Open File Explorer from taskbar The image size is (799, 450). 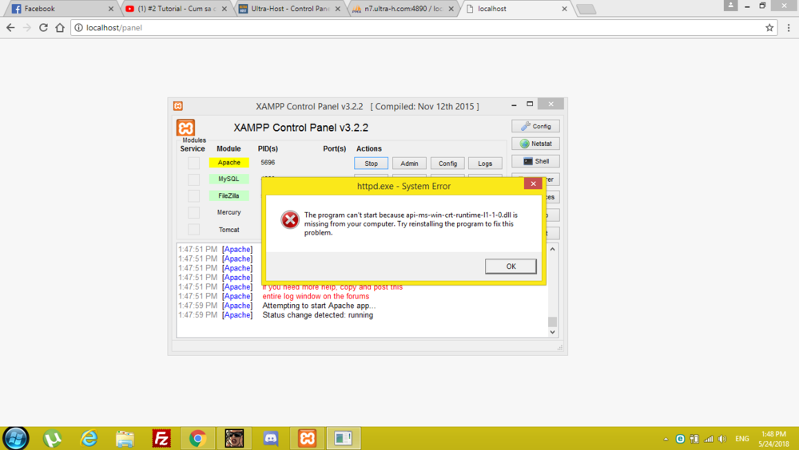pyautogui.click(x=125, y=438)
